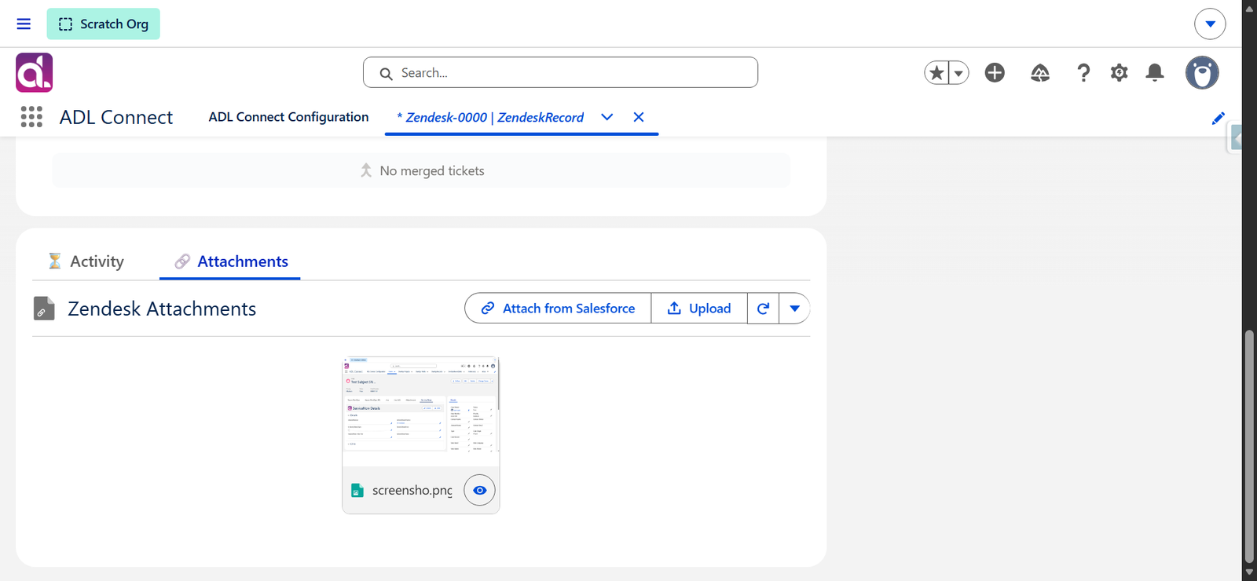
Task: Expand the collapsed side panel handle
Action: point(1236,139)
